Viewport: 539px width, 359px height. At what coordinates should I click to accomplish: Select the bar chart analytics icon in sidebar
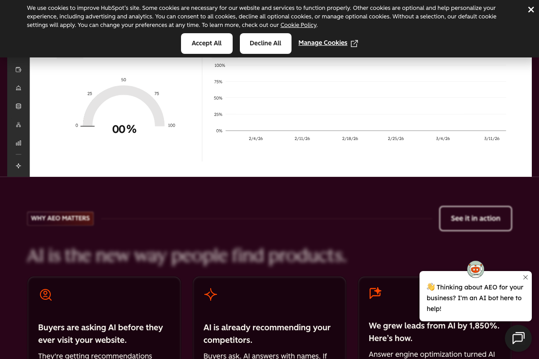[x=18, y=143]
